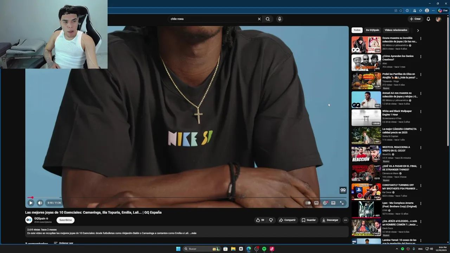
Task: Open options for White and Black Wallpaper video
Action: [420, 112]
